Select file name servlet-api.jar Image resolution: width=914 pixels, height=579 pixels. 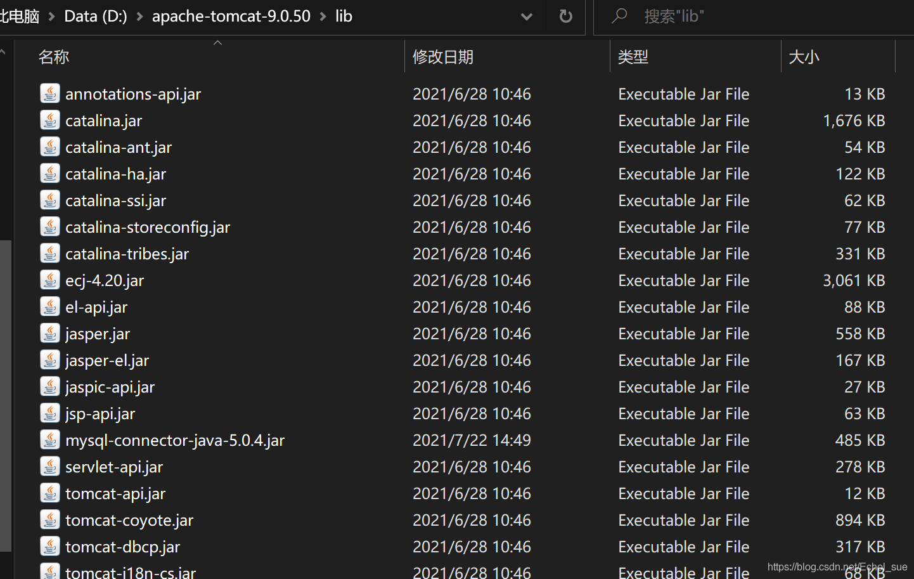click(x=114, y=467)
